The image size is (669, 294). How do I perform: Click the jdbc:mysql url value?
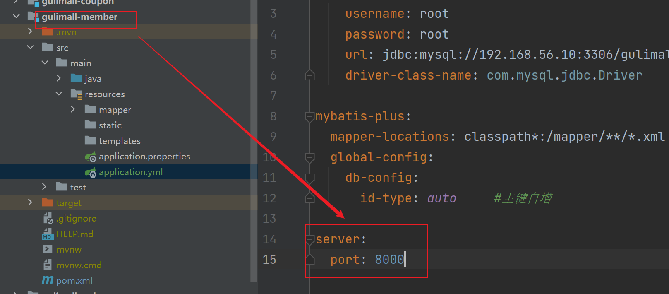point(525,55)
